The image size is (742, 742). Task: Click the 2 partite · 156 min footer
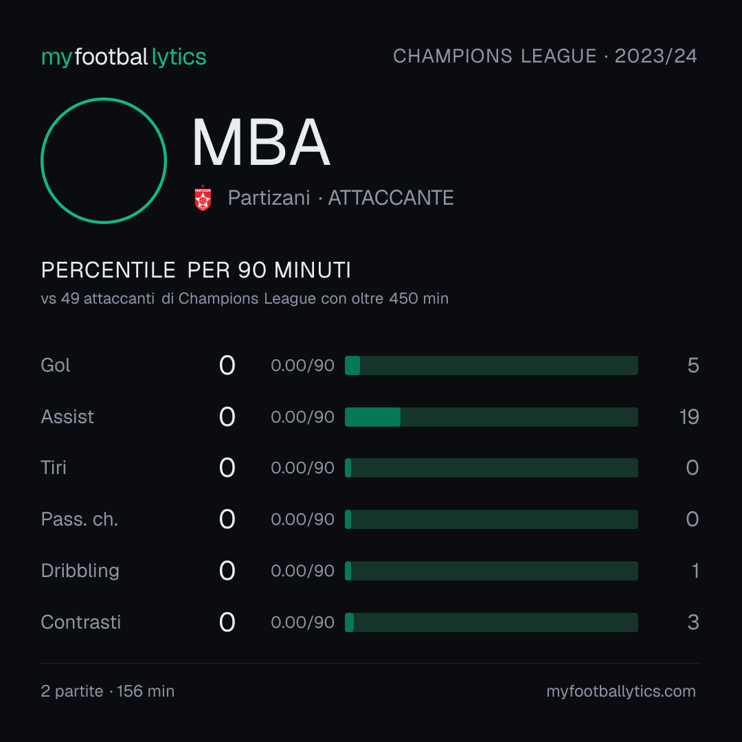point(108,691)
